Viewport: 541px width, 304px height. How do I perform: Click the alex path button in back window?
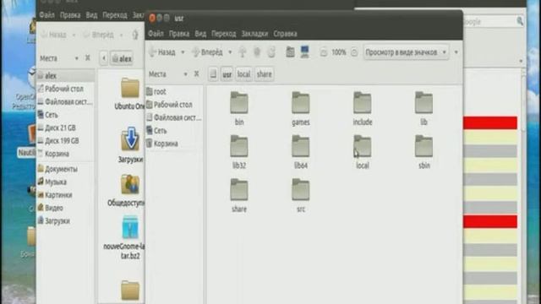pos(122,58)
